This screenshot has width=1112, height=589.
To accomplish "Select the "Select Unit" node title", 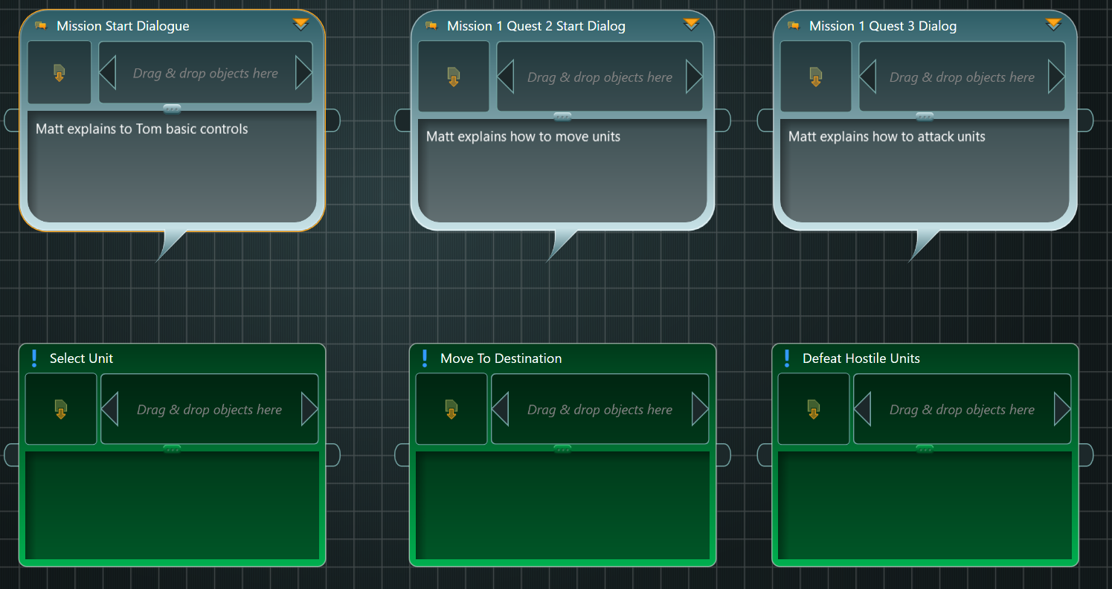I will tap(82, 358).
